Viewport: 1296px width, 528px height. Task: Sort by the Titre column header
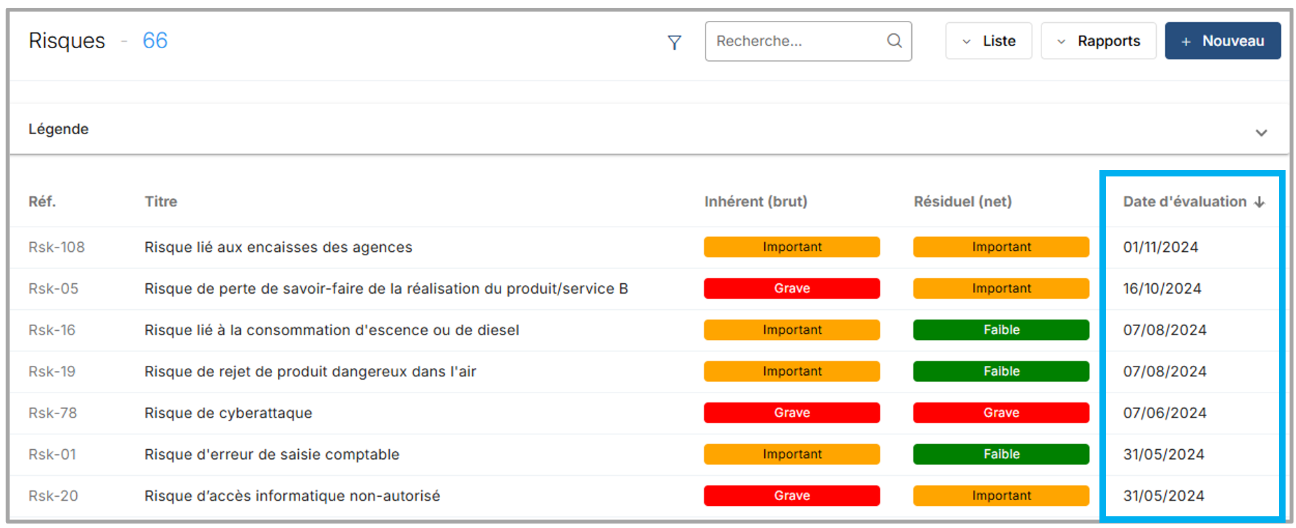click(x=161, y=202)
